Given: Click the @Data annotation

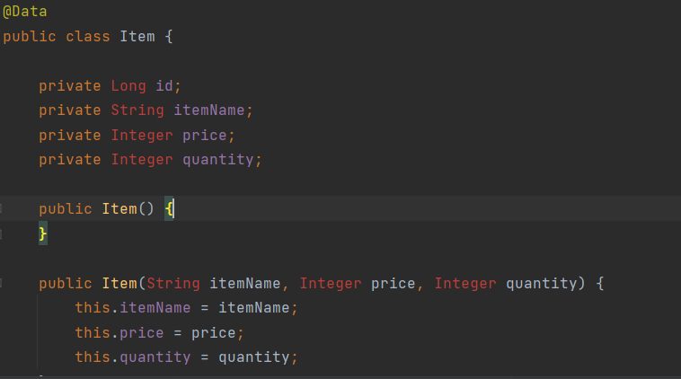Looking at the screenshot, I should coord(25,12).
